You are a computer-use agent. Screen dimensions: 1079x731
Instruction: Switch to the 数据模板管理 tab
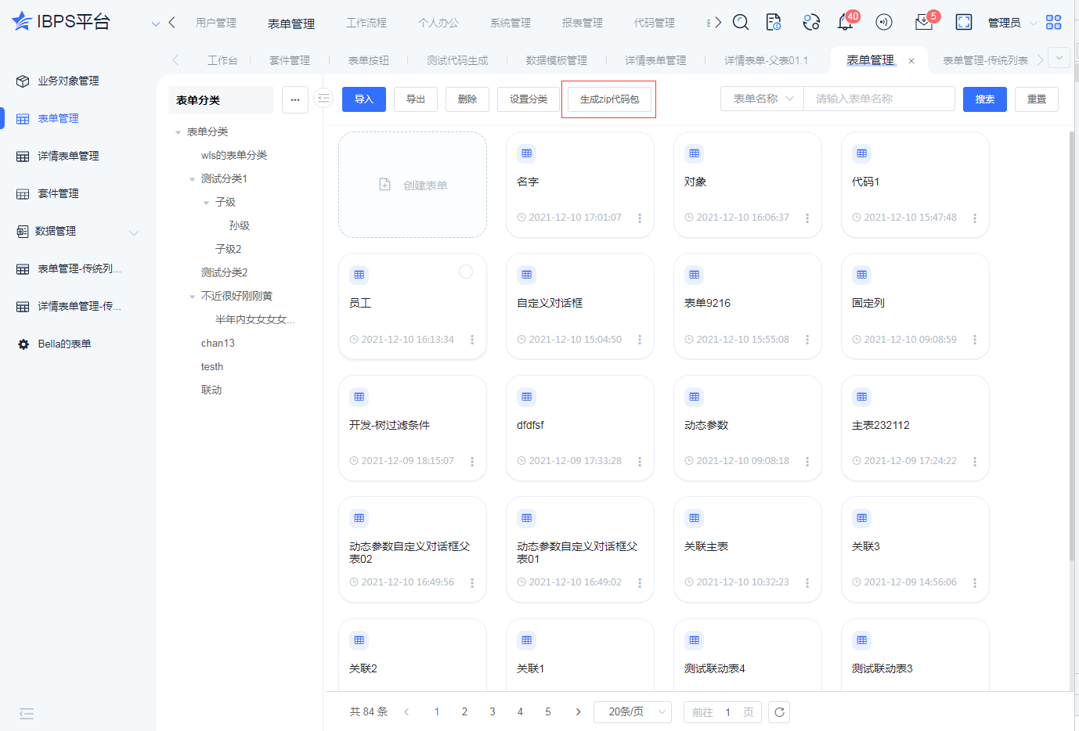coord(556,60)
